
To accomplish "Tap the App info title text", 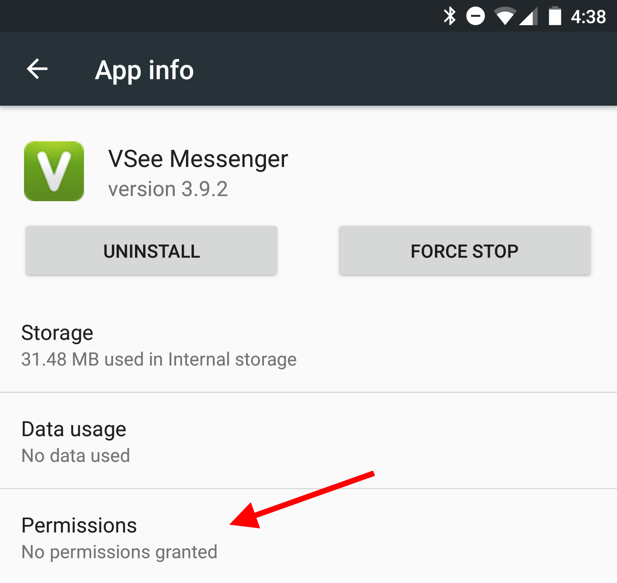I will [x=144, y=70].
